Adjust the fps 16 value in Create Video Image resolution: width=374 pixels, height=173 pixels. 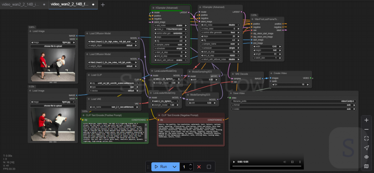tap(290, 84)
